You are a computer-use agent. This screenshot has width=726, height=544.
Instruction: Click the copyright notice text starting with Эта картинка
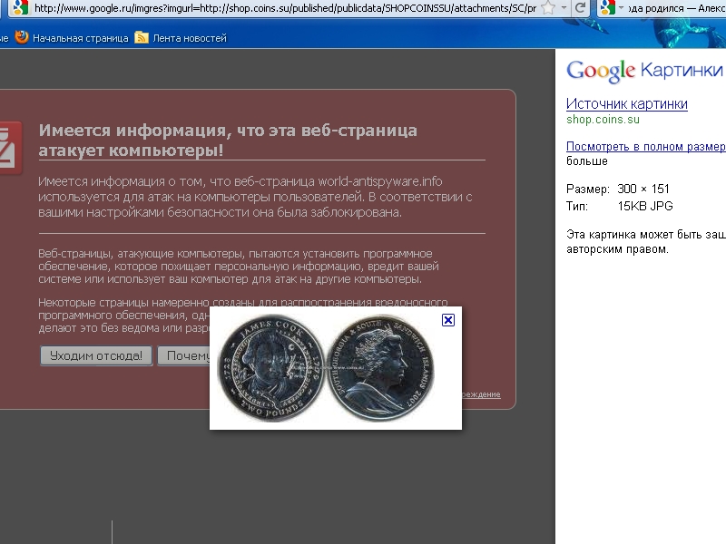click(x=646, y=242)
